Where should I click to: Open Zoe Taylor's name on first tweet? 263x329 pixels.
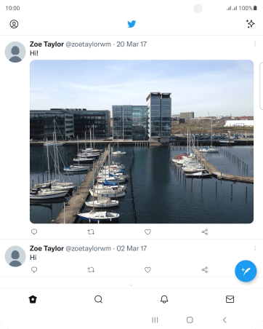46,44
